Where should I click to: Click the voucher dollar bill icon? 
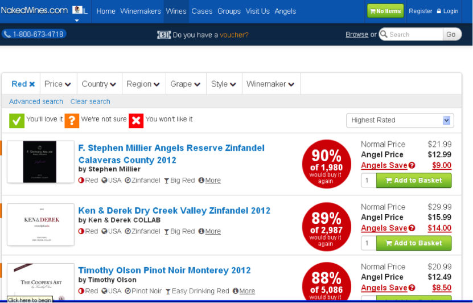pyautogui.click(x=164, y=35)
